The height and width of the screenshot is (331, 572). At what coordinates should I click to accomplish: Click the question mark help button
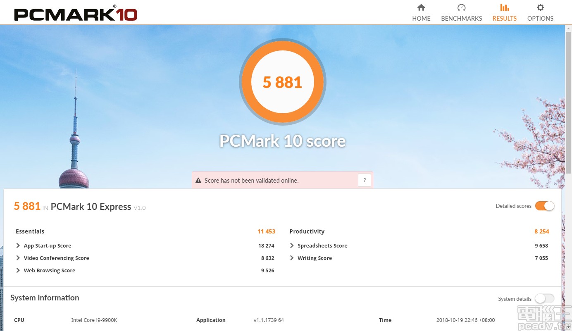(x=365, y=180)
